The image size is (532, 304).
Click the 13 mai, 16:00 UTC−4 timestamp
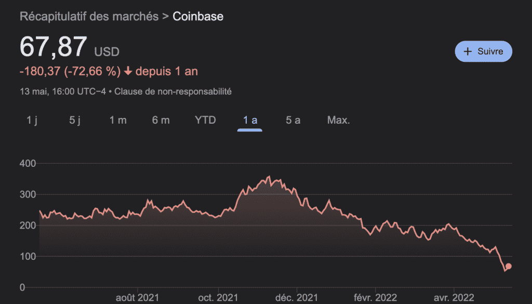pyautogui.click(x=63, y=91)
